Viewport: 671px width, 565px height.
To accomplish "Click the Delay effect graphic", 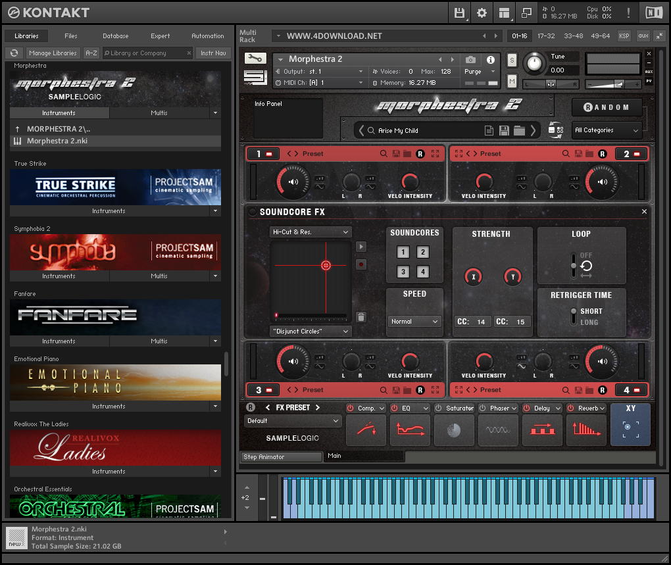I will tap(542, 430).
